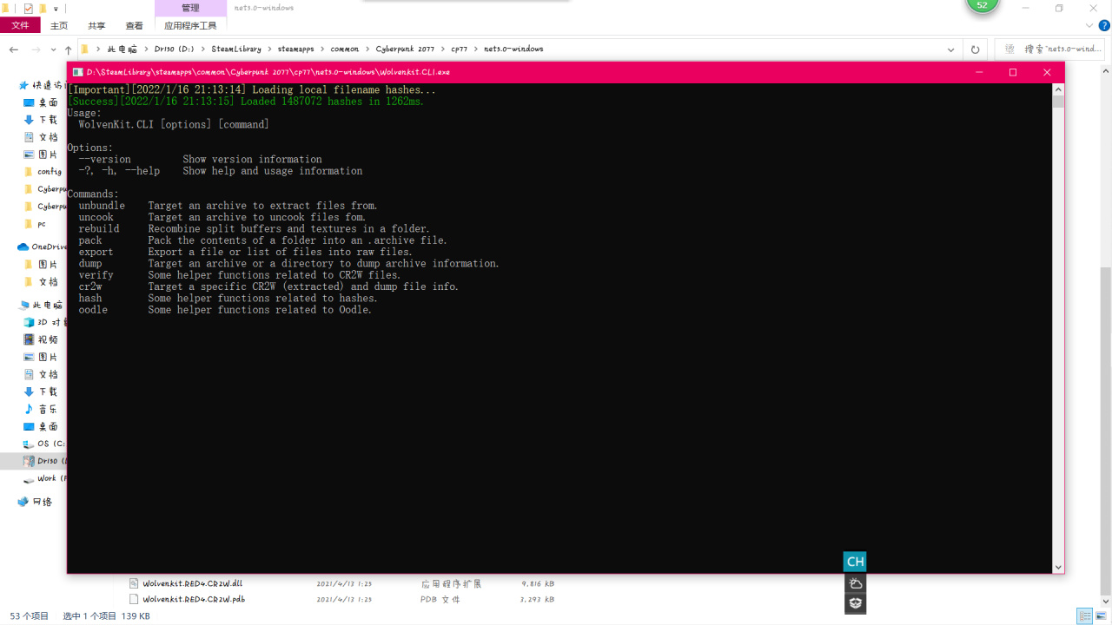This screenshot has height=625, width=1112.
Task: Select the 管理 contextual tab header
Action: click(x=190, y=8)
